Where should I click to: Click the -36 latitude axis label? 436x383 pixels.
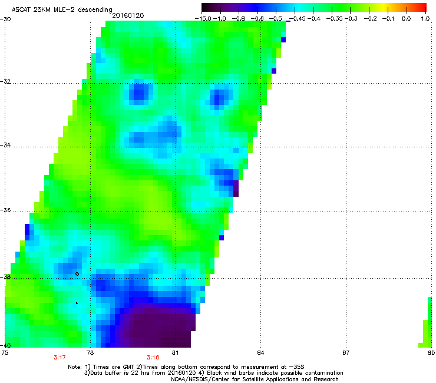tap(5, 210)
